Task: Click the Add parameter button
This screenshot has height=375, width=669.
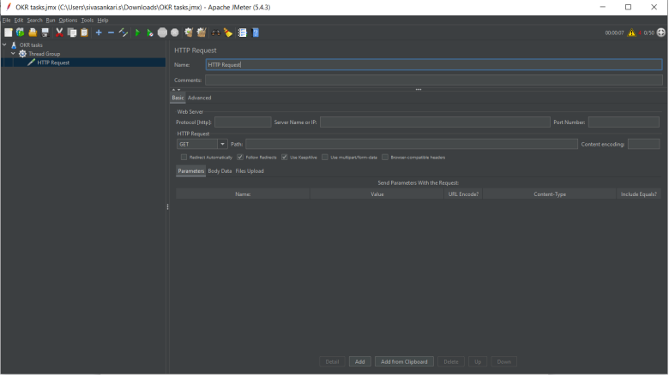Action: click(x=359, y=362)
